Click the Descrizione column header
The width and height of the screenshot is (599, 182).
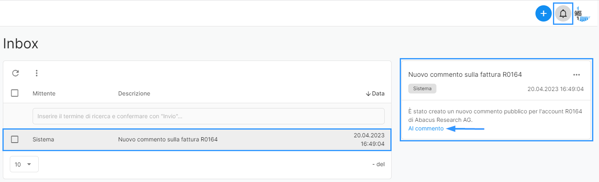134,93
